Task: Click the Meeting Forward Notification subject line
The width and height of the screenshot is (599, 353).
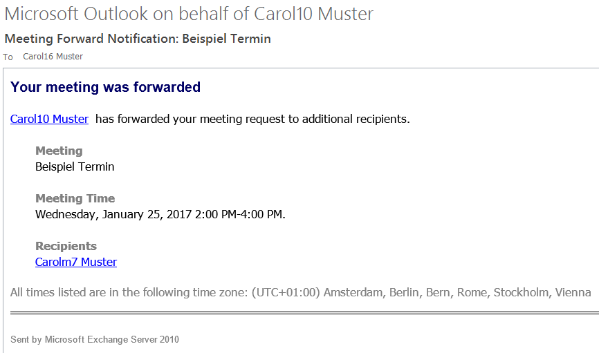Action: [x=138, y=39]
